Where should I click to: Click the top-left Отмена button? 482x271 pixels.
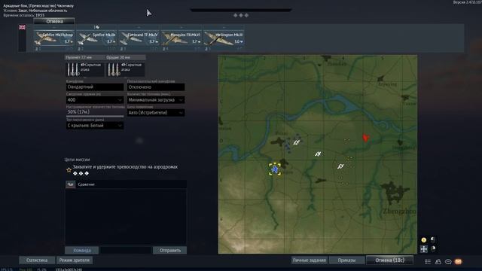[54, 21]
